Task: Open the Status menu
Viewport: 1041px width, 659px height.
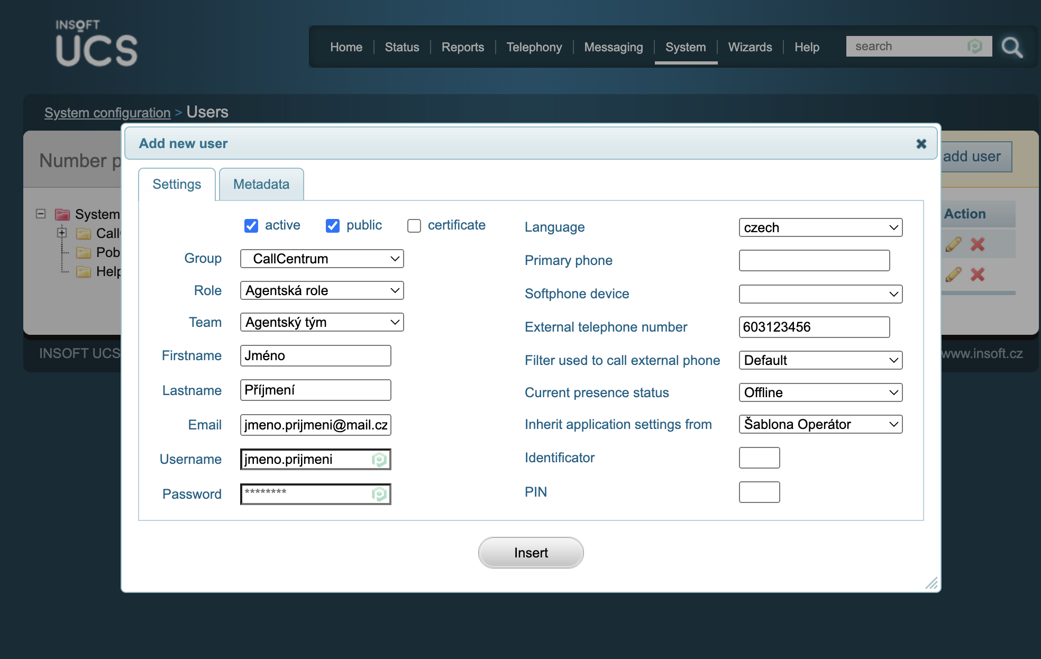Action: click(x=401, y=47)
